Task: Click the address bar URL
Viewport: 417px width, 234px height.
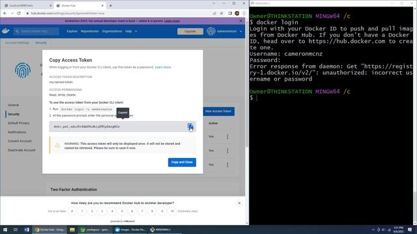Action: pos(68,13)
